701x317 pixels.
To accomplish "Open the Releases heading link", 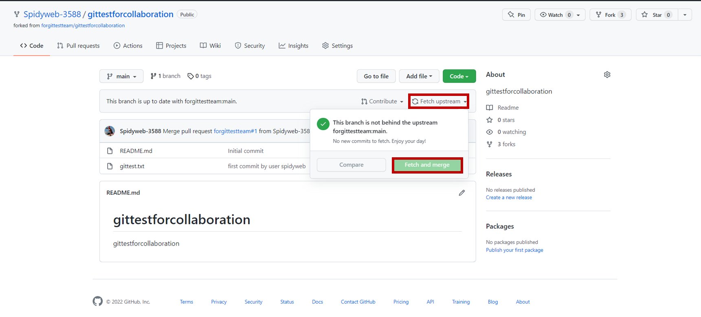I will [x=499, y=174].
